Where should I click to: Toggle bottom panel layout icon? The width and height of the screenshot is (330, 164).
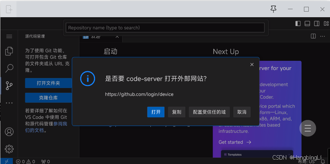click(x=307, y=24)
